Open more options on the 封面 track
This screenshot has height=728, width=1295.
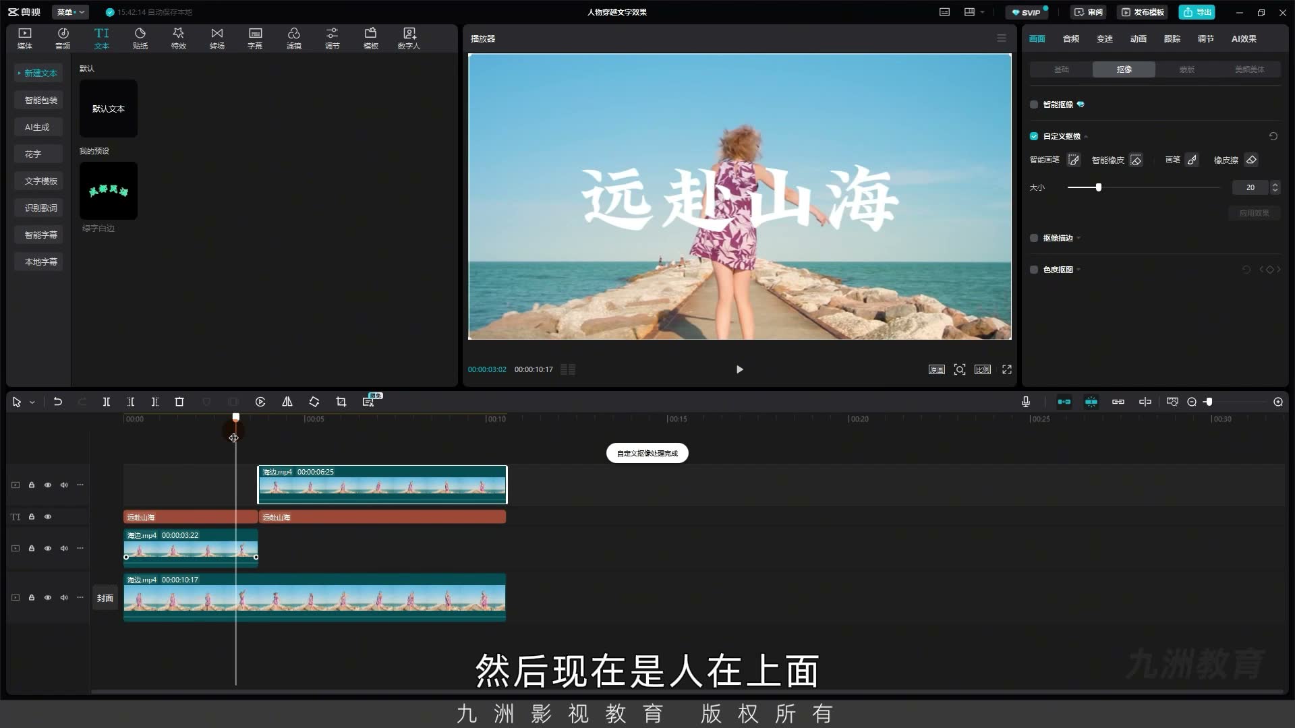pos(80,597)
